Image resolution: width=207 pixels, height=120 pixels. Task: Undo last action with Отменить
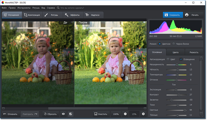[10, 114]
